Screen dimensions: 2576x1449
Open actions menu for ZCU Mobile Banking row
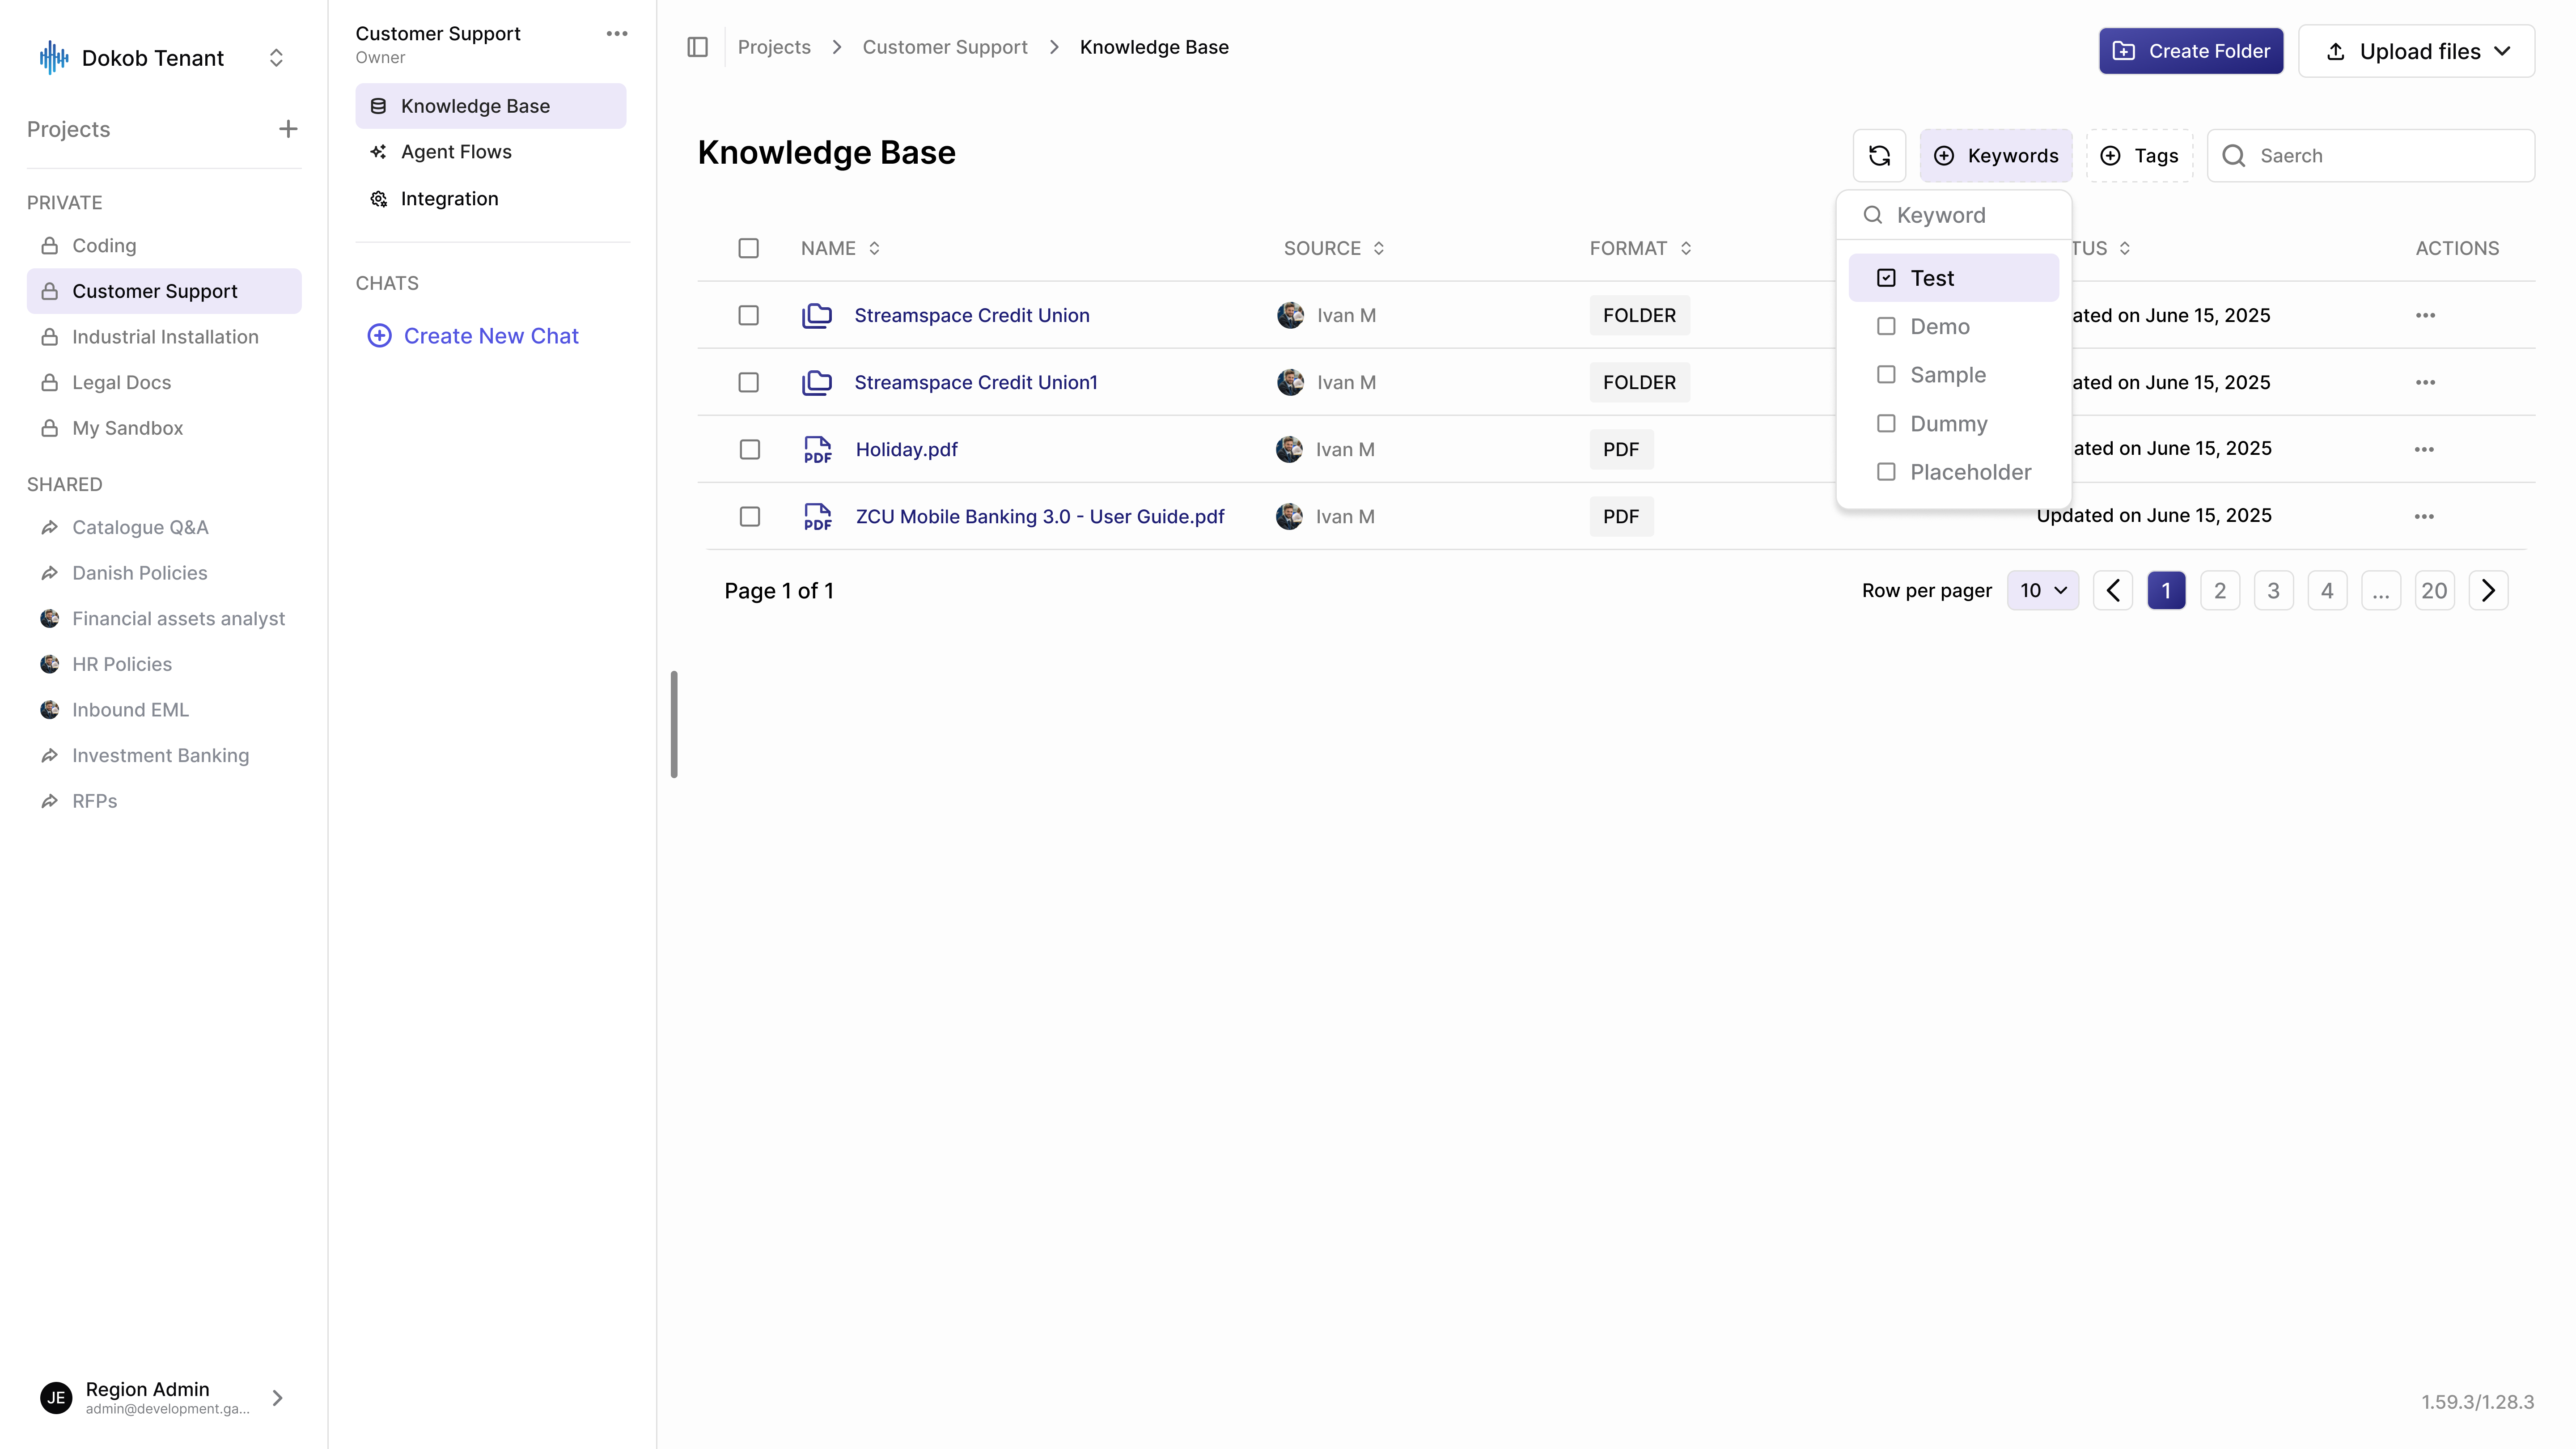pyautogui.click(x=2424, y=516)
